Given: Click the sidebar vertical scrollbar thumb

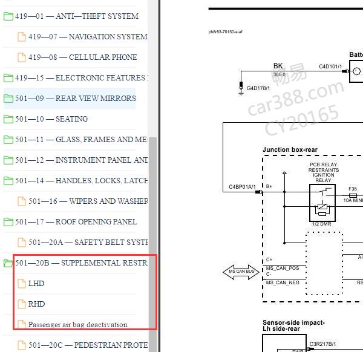Looking at the screenshot, I should click(x=153, y=244).
